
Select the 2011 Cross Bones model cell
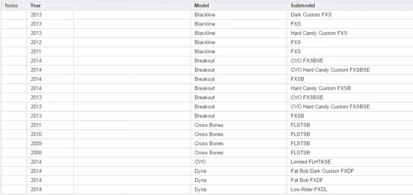[239, 125]
